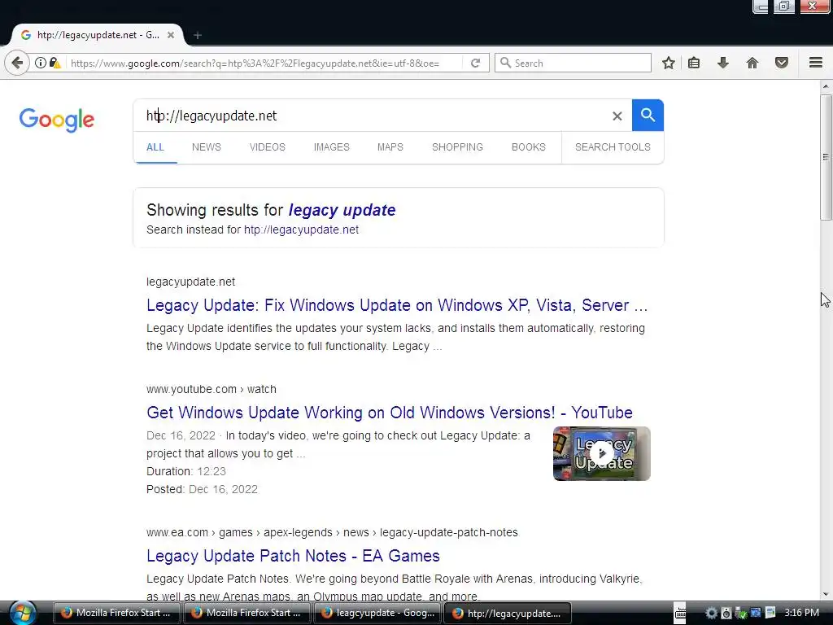Switch to first Mozilla Firefox Start taskbar button
The image size is (833, 625).
tap(117, 613)
